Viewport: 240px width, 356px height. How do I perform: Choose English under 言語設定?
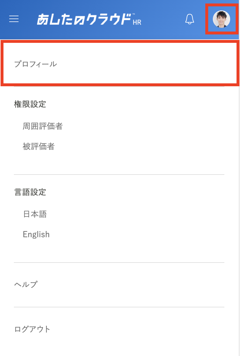click(x=36, y=234)
